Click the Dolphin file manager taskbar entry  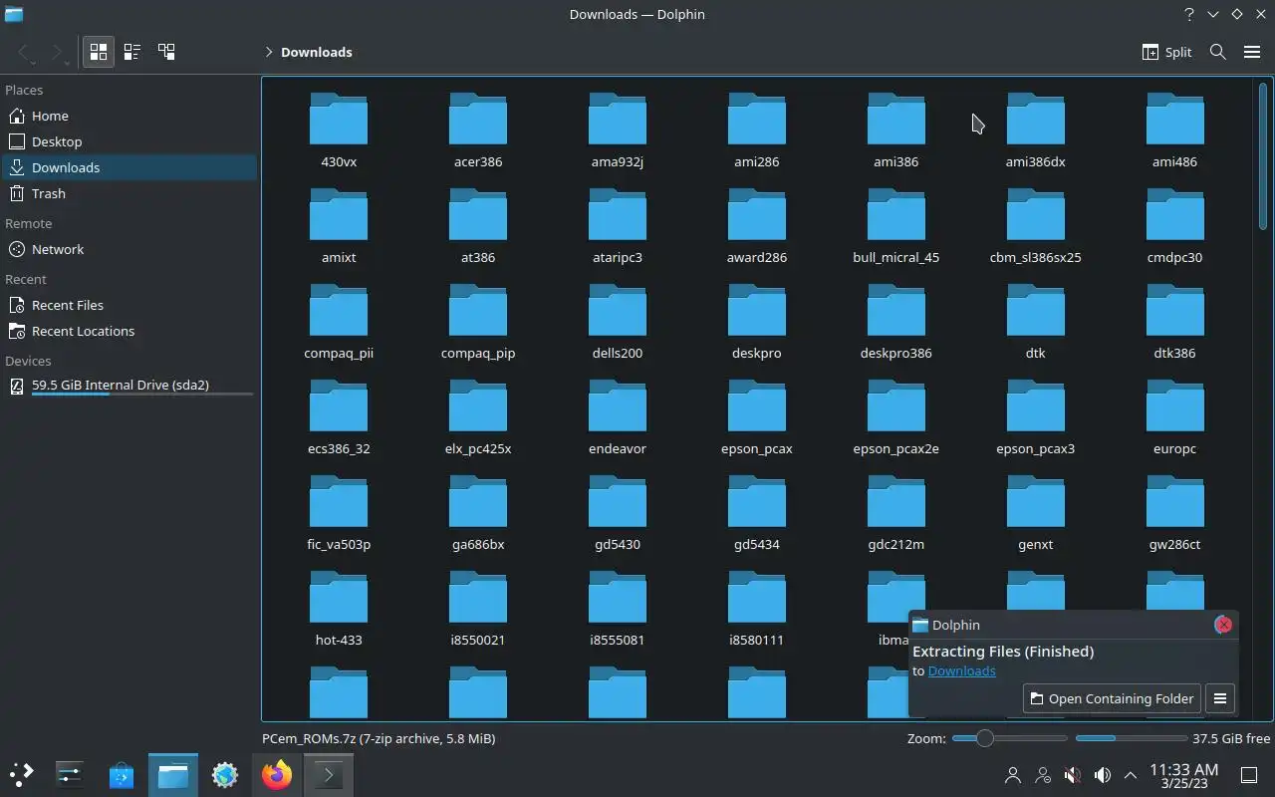tap(173, 774)
